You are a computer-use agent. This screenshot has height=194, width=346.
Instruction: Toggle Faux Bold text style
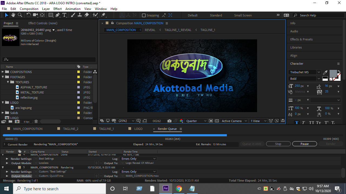pos(297,123)
